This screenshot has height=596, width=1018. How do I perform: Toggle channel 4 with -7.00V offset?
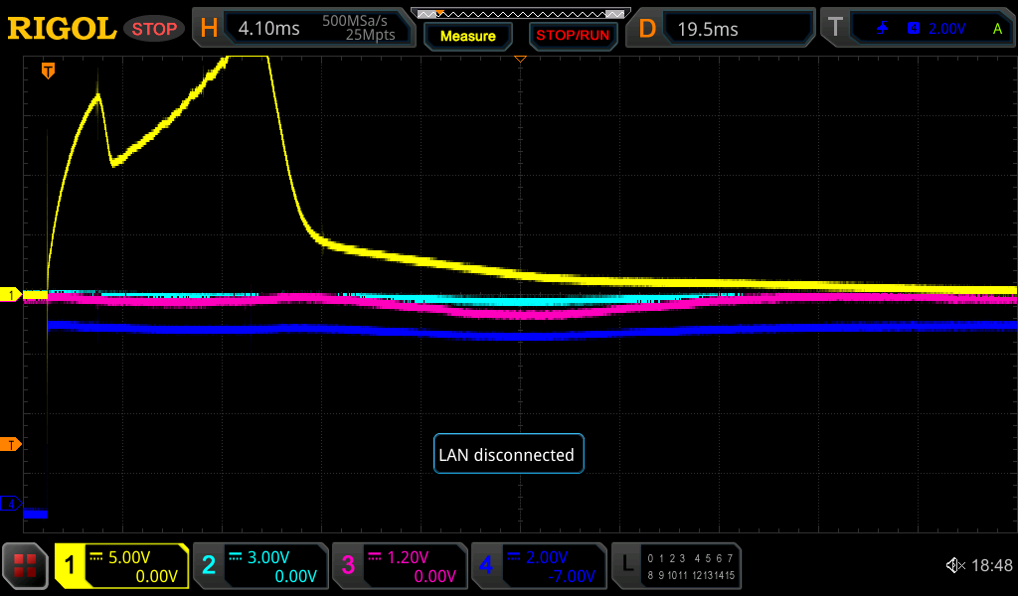[x=538, y=566]
